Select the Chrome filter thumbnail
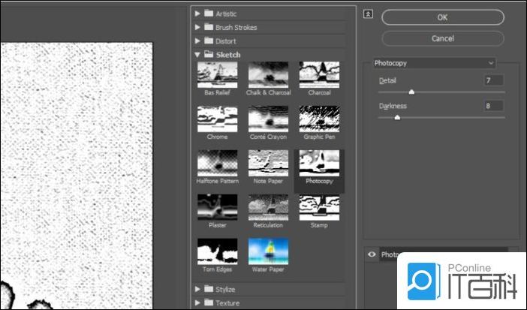The height and width of the screenshot is (310, 527). (217, 119)
